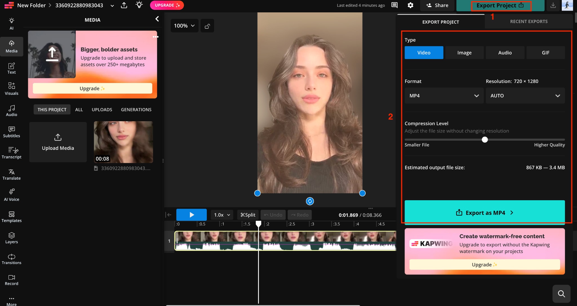Open the Transcript sidebar tool
Screen dimensions: 577x306
click(x=12, y=153)
